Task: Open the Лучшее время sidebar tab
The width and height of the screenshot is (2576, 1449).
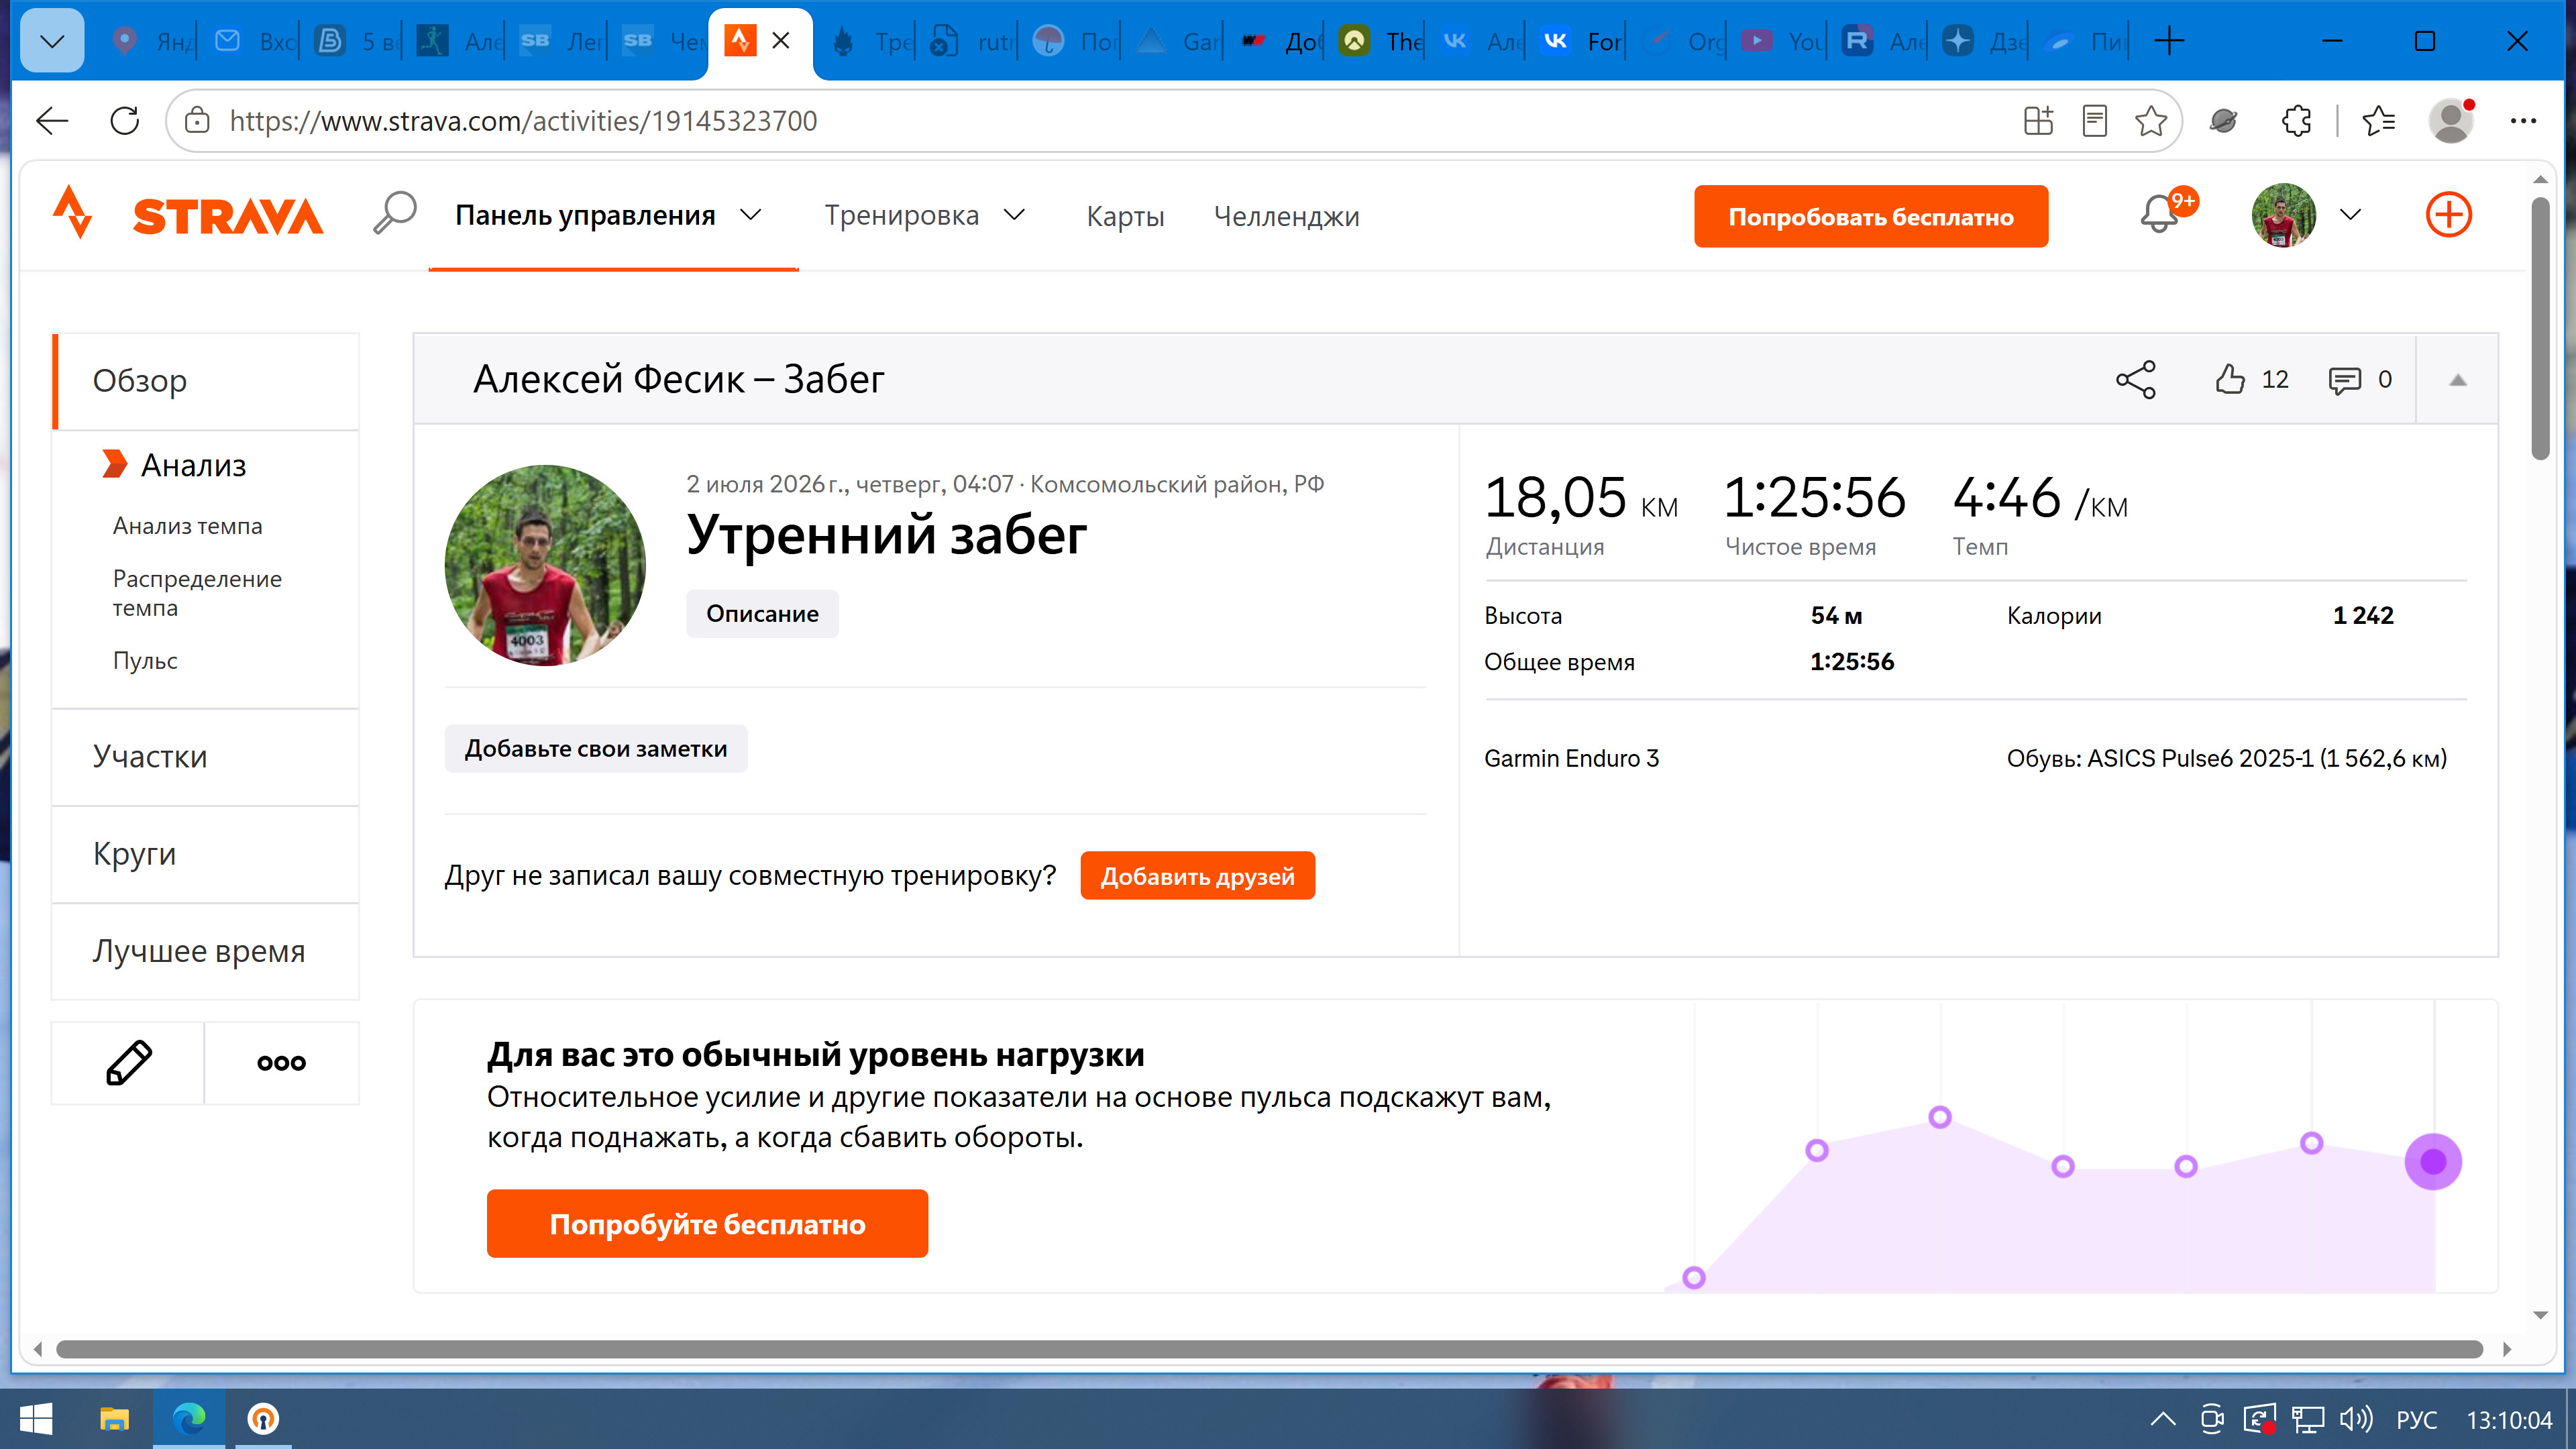Action: click(206, 951)
